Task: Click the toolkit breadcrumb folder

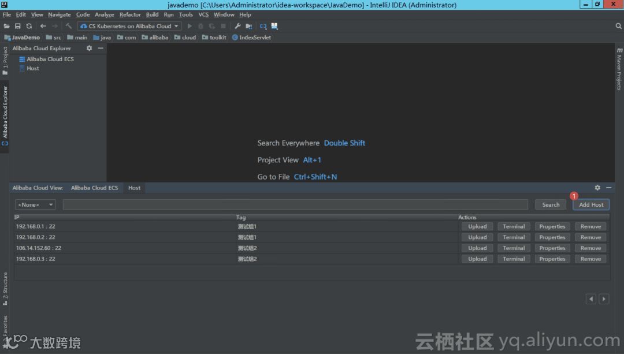Action: (x=214, y=38)
